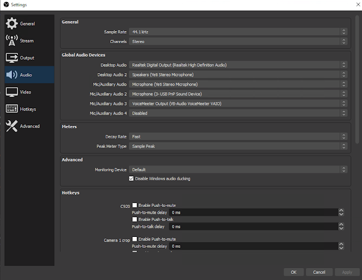Enable Push-to-mute for Camera 1 crop
362x280 pixels.
point(135,239)
